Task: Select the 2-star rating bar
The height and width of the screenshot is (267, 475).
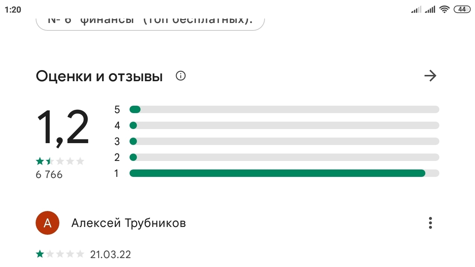Action: coord(284,157)
